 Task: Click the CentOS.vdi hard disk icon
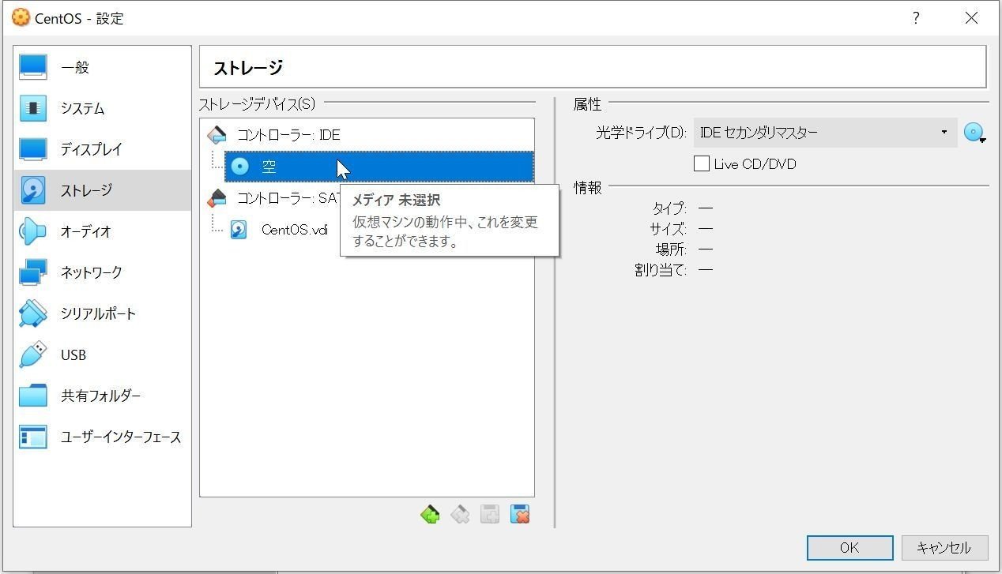click(x=239, y=230)
